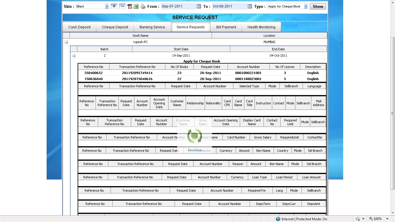Viewport: 395px width, 222px height.
Task: Click the Reason column header
Action: coord(238,164)
